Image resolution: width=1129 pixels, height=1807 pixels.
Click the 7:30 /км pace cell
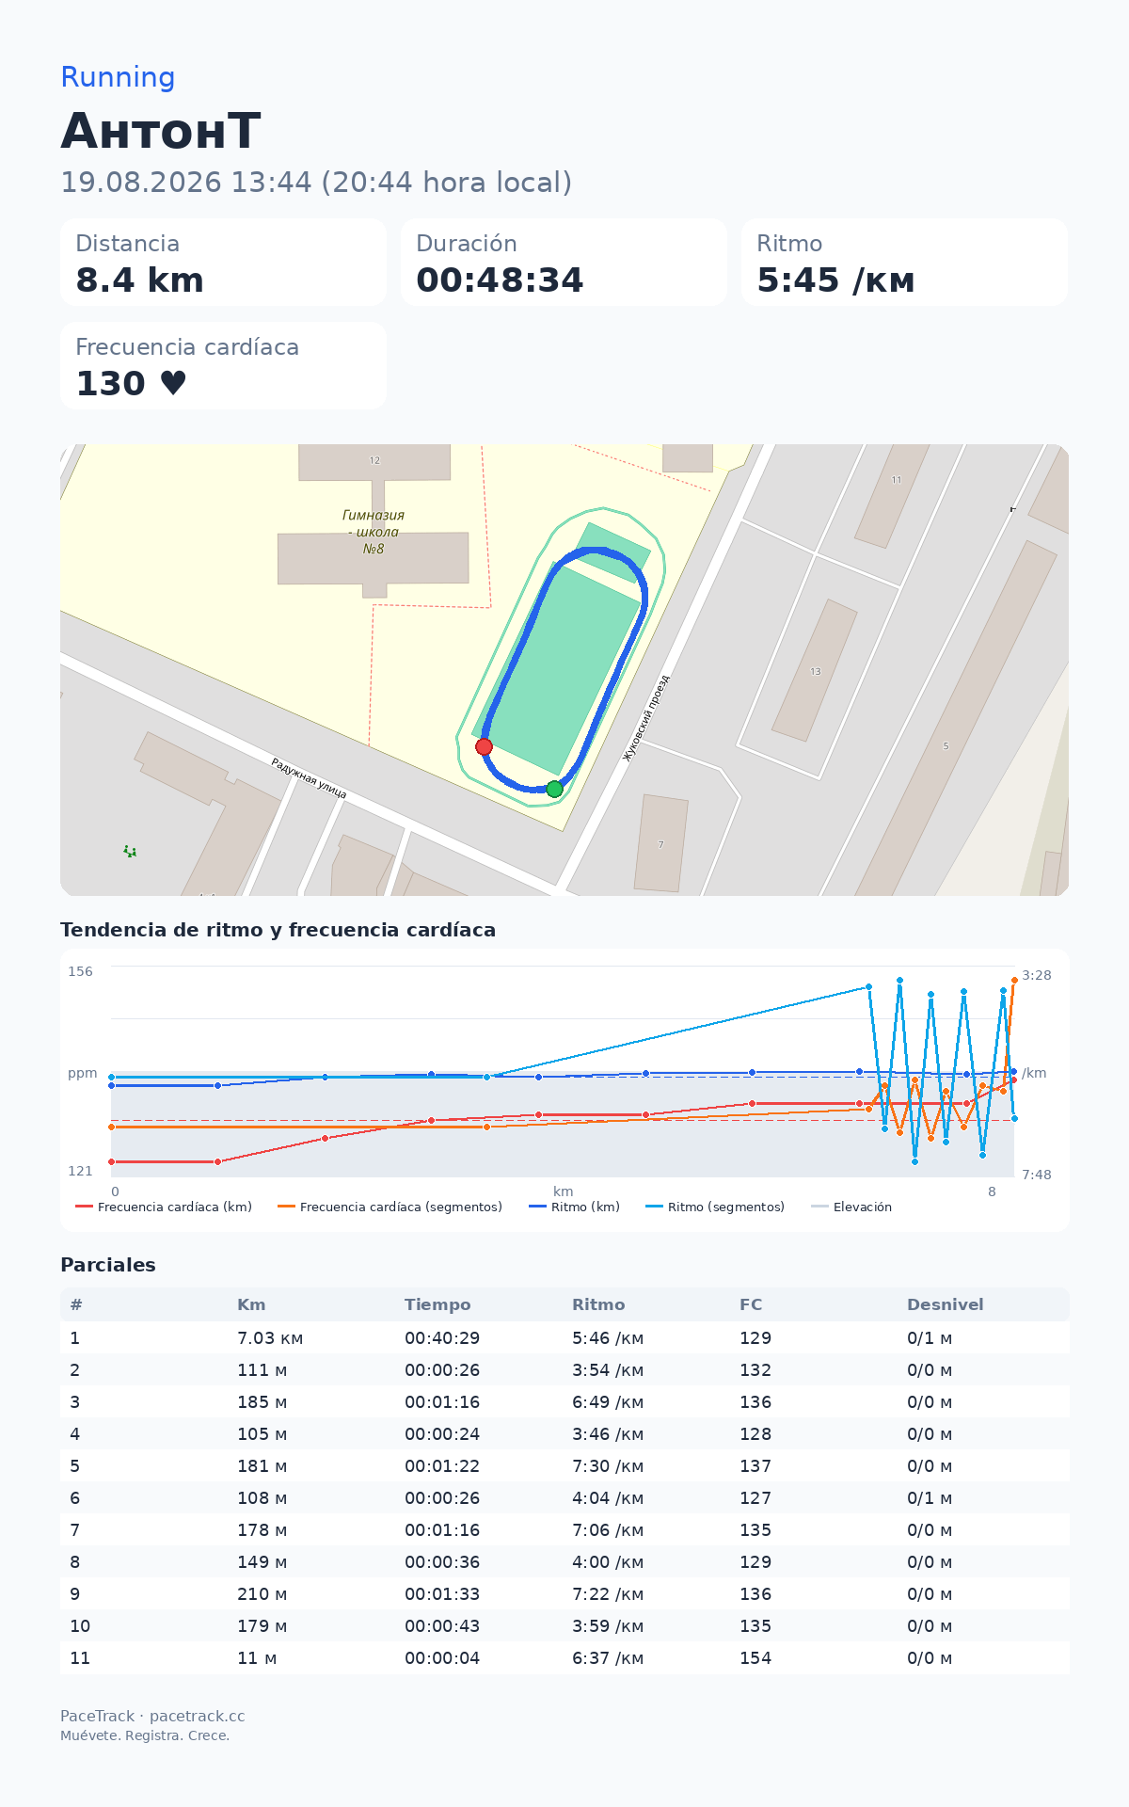[608, 1465]
